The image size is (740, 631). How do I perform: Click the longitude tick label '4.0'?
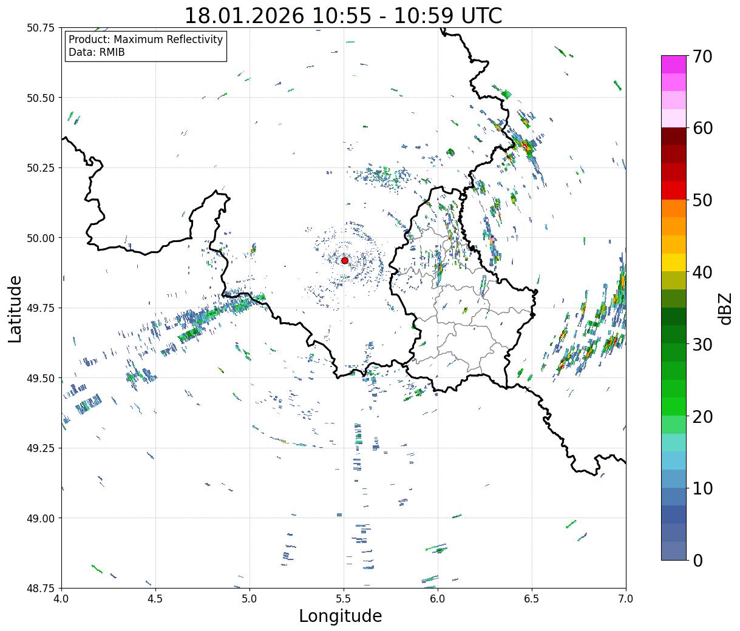coord(61,598)
